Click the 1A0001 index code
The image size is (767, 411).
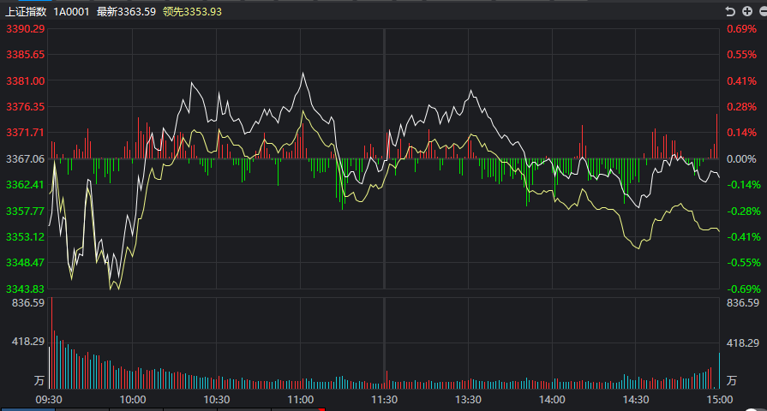click(71, 11)
